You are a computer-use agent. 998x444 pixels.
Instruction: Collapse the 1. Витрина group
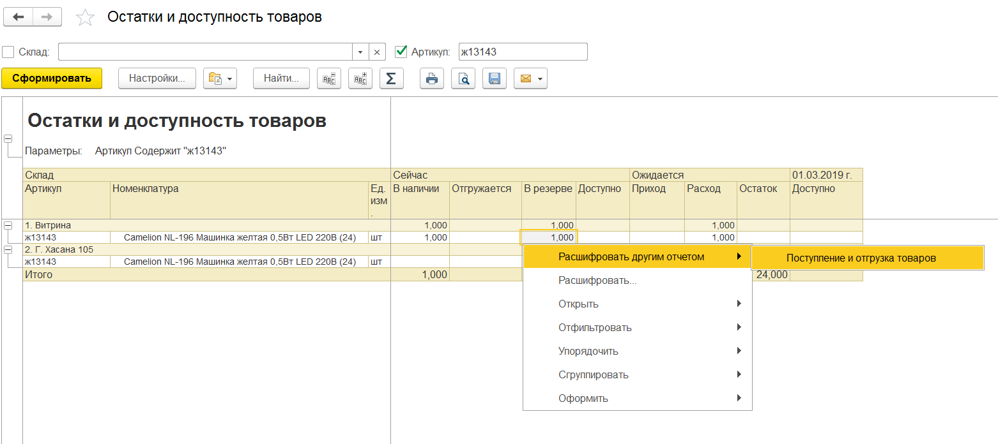(8, 225)
